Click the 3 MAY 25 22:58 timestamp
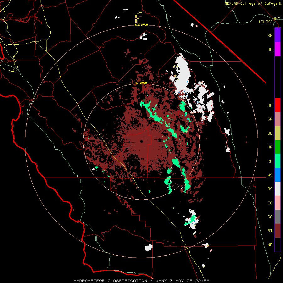 [x=190, y=281]
